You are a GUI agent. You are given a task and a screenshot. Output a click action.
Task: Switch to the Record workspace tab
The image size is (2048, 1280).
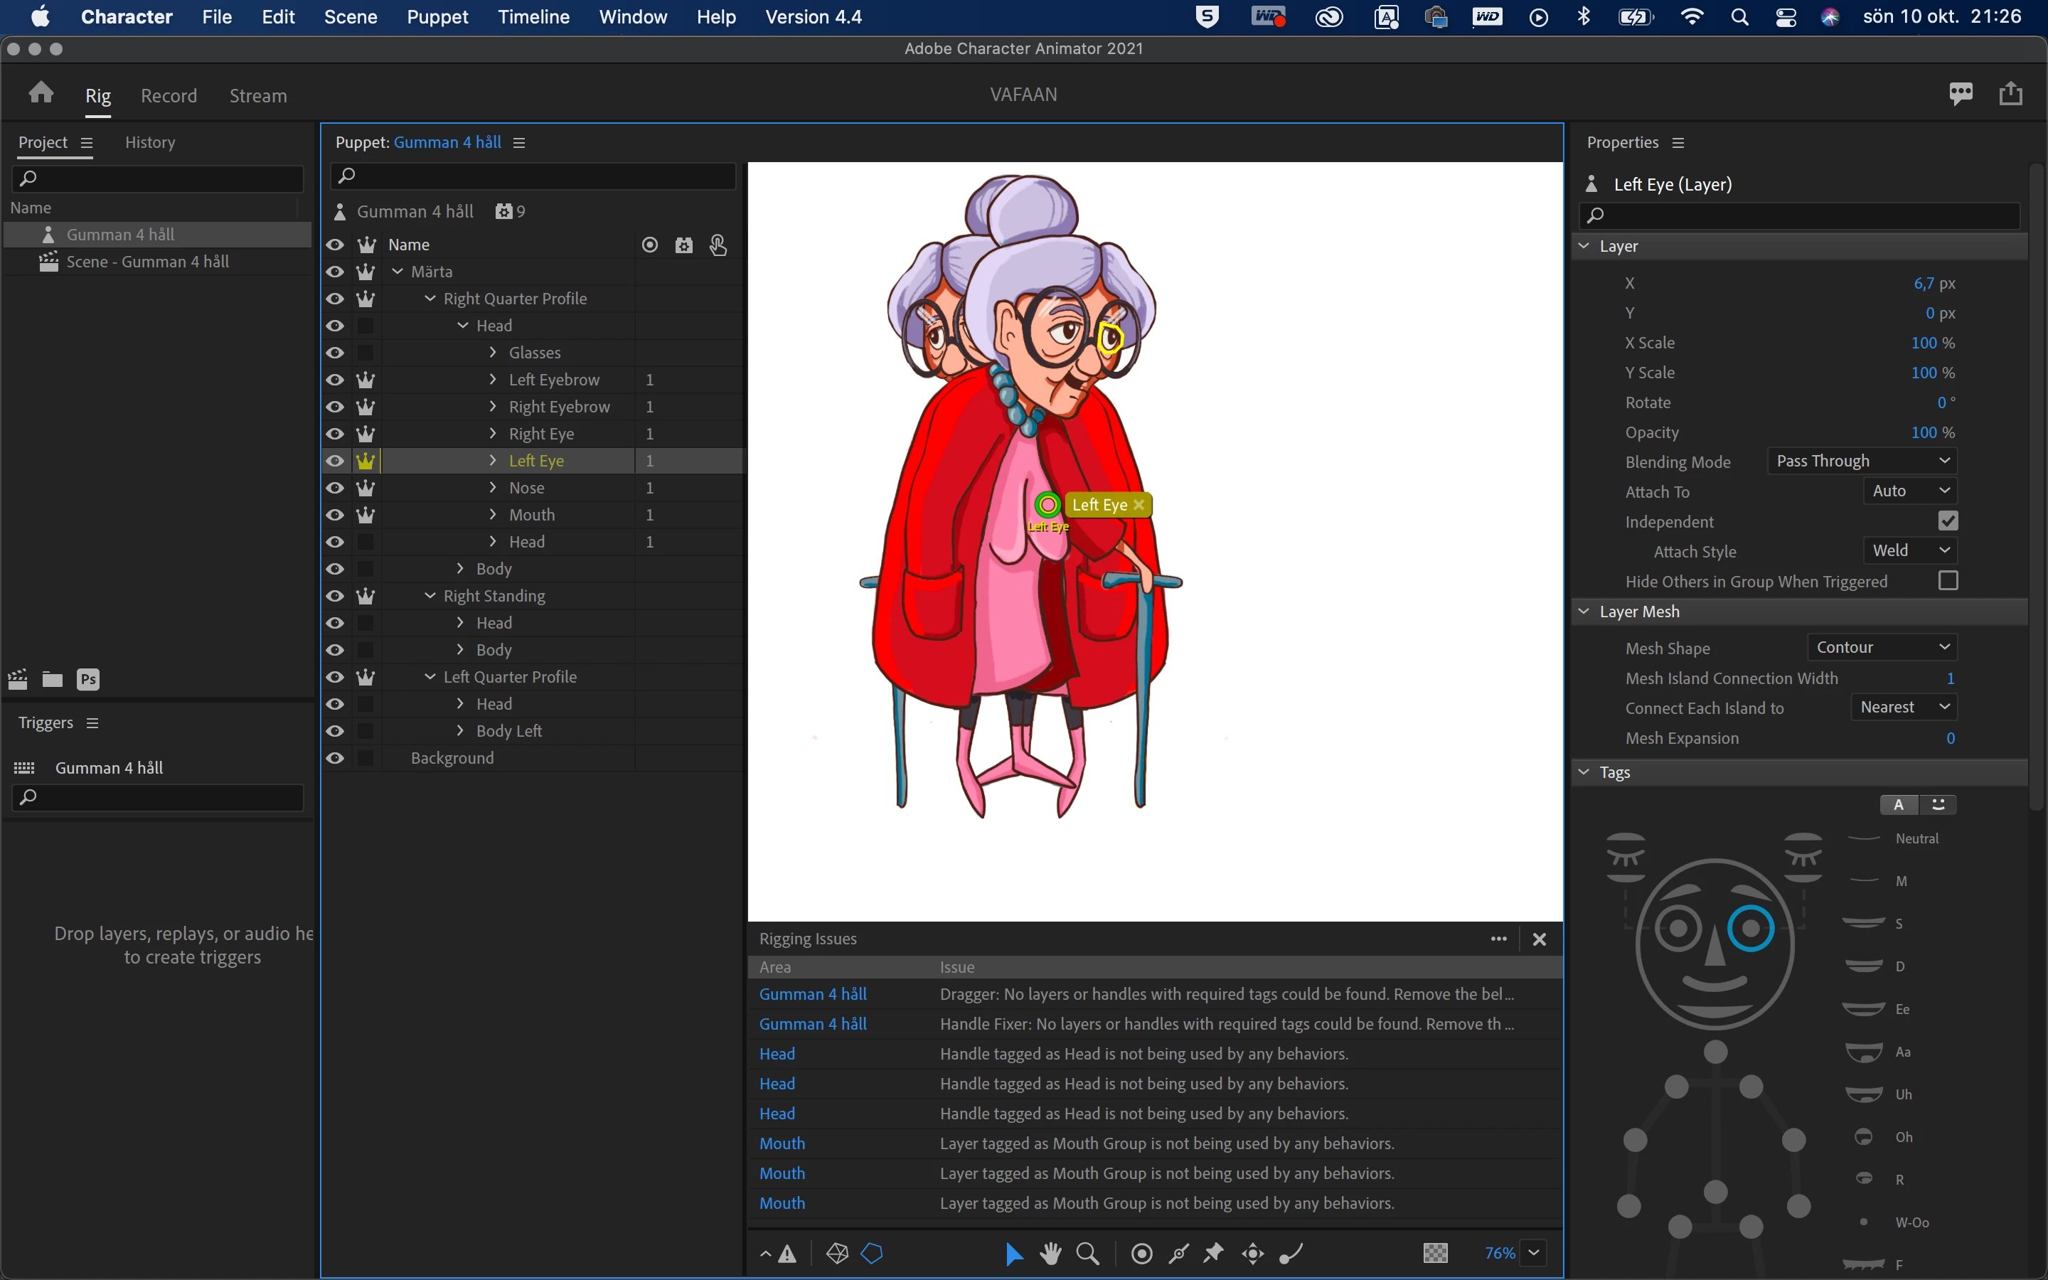click(x=169, y=96)
